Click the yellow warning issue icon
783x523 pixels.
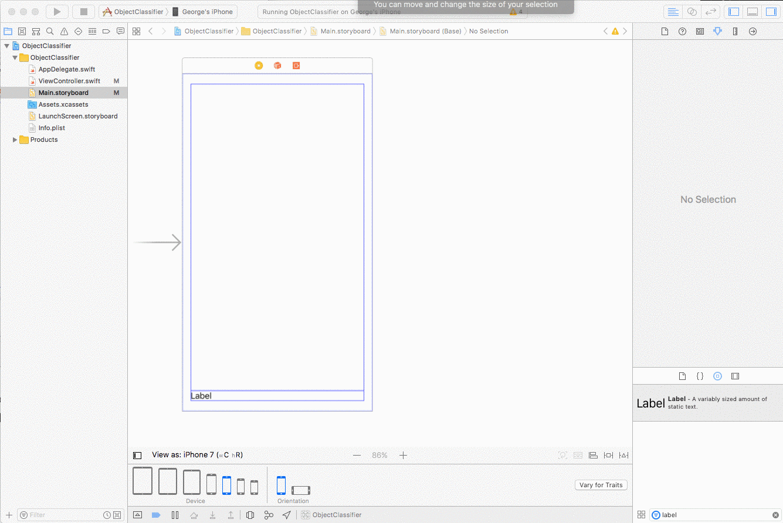(x=615, y=31)
